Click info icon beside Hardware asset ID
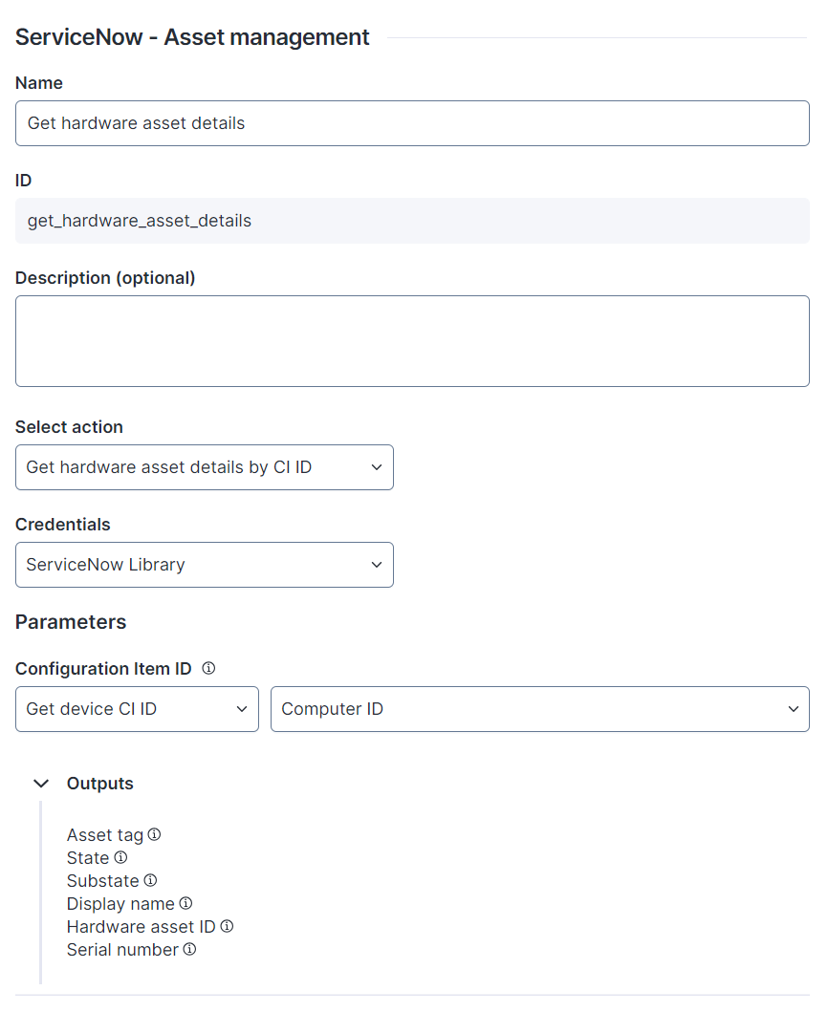 click(x=227, y=926)
